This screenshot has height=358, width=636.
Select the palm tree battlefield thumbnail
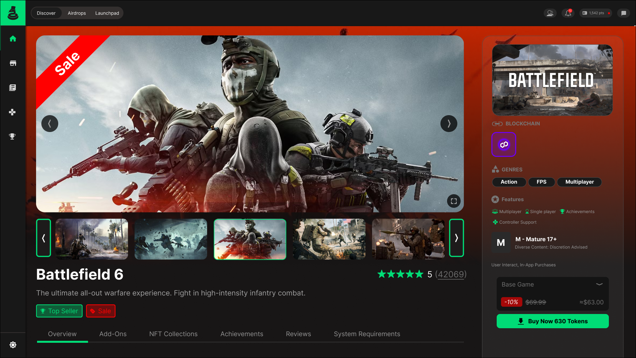(x=92, y=239)
